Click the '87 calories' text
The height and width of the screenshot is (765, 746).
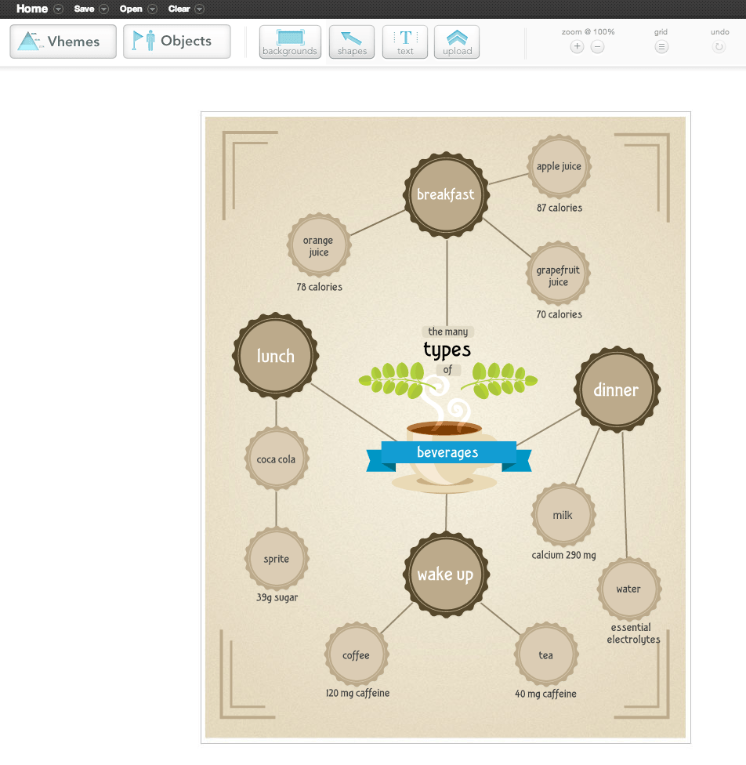point(559,208)
